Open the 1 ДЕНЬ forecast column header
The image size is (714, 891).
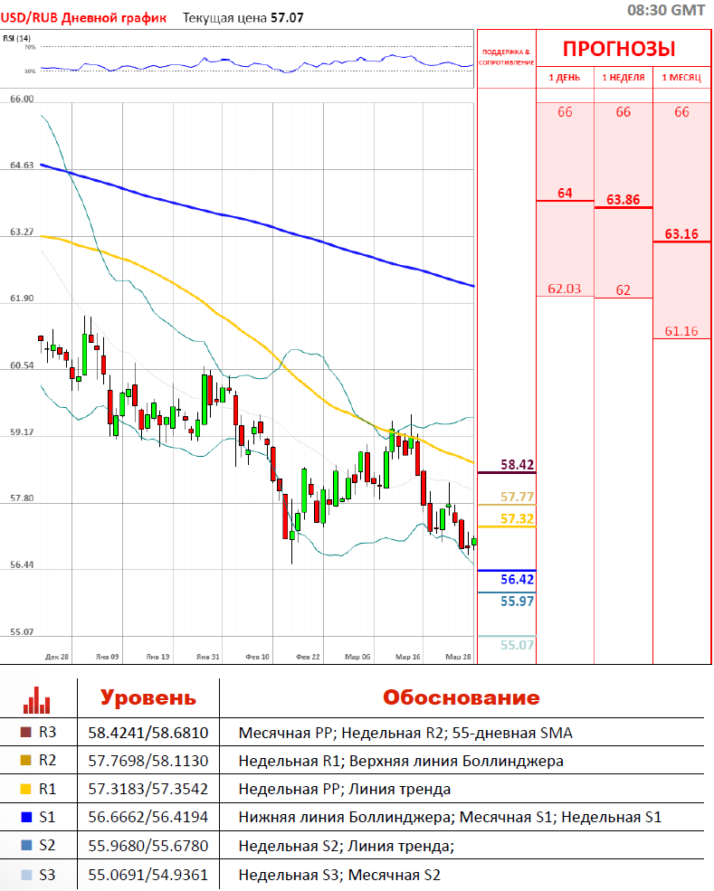(x=565, y=78)
